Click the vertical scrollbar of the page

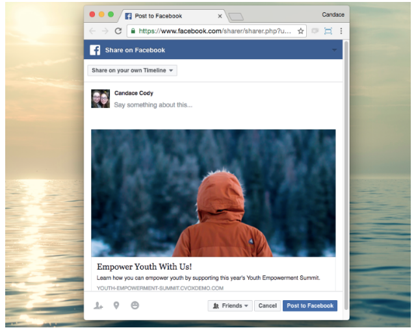(346, 175)
